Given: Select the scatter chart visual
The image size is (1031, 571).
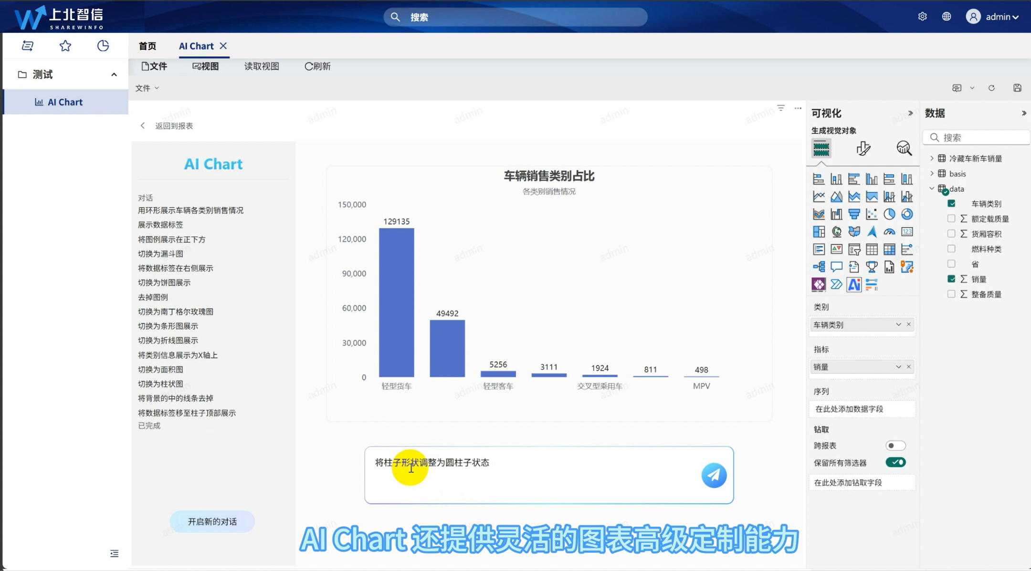Looking at the screenshot, I should (872, 214).
